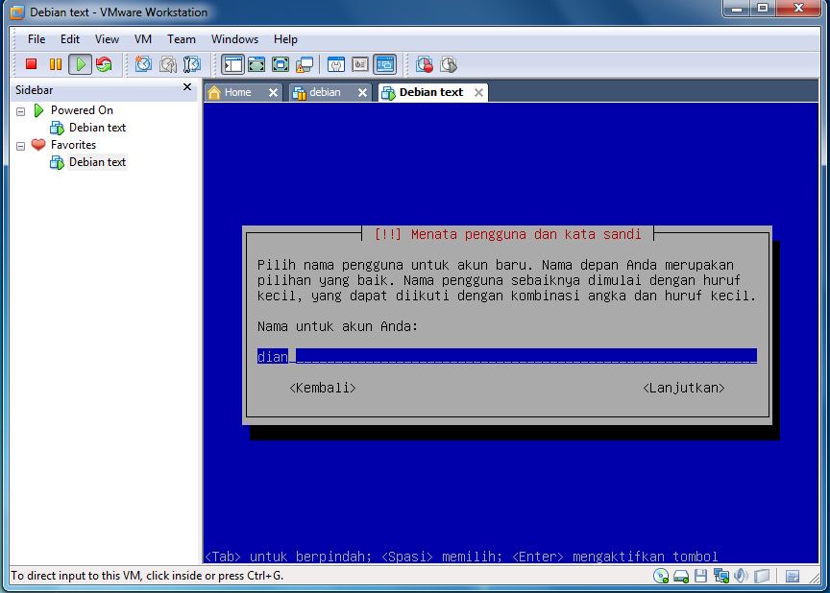Open the File menu
The width and height of the screenshot is (830, 593).
pos(37,39)
